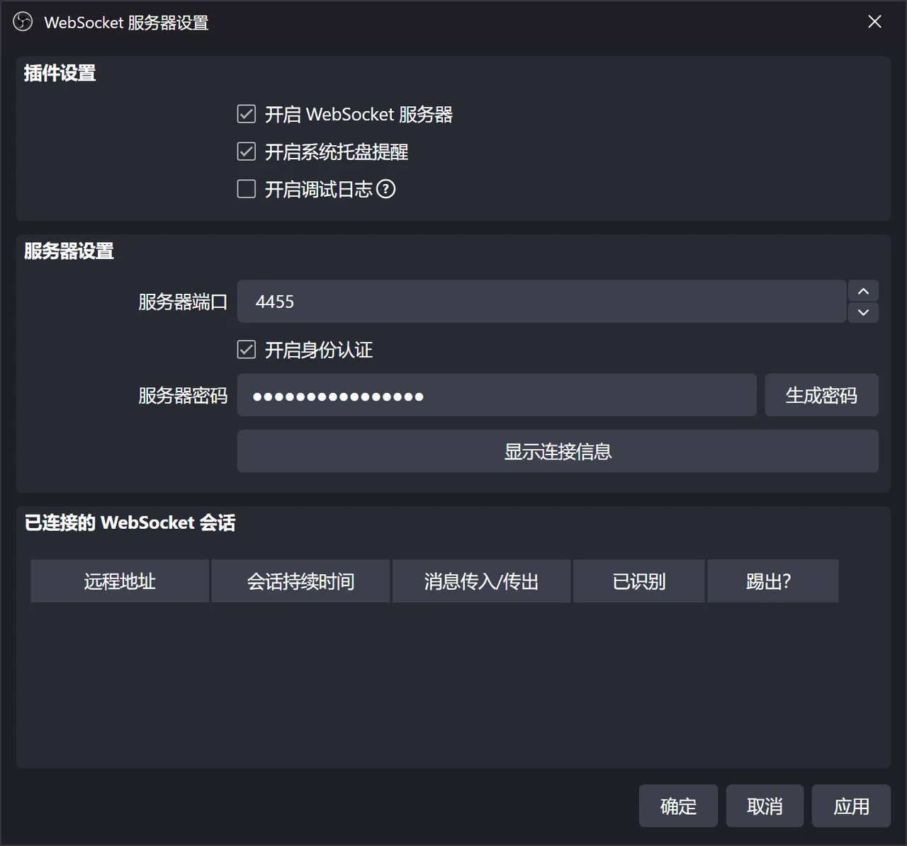Screen dimensions: 907x846
Task: Click the 服务器设置 section heading
Action: (x=69, y=251)
